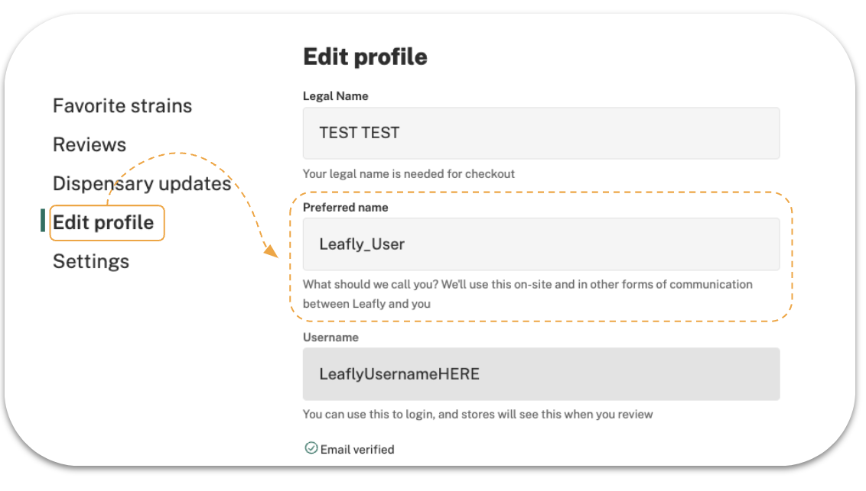Open Favorite strains in sidebar
866x491 pixels.
click(x=122, y=106)
